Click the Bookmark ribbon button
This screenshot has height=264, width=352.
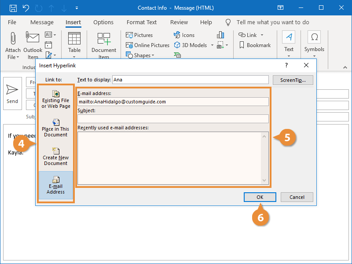tap(255, 45)
